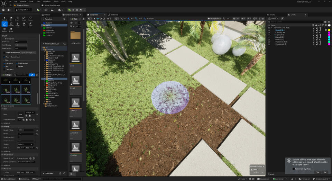Open the foliage palette settings gear
Screen dimensions: 332x181
37,75
